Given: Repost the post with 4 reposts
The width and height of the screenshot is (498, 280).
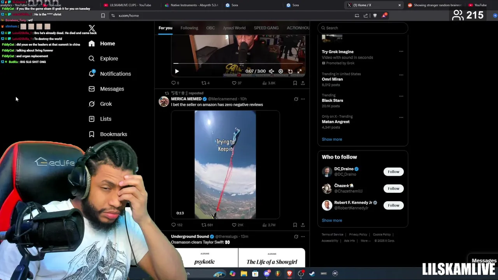Looking at the screenshot, I should 205,83.
